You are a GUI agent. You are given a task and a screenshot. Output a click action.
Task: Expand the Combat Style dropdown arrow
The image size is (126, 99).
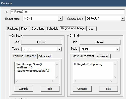tap(123, 19)
